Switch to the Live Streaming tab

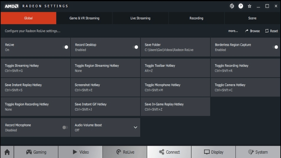pyautogui.click(x=140, y=18)
